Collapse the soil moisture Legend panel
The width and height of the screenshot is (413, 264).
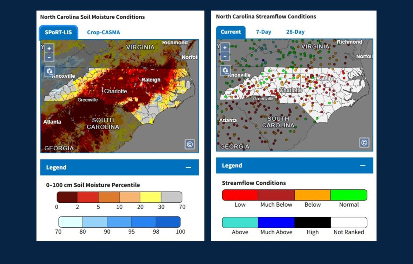188,167
